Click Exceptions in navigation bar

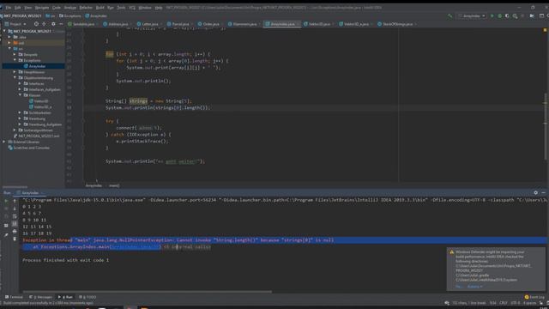(70, 15)
